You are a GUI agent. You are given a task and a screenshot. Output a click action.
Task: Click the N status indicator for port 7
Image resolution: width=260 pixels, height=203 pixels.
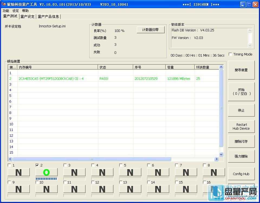(x=186, y=172)
